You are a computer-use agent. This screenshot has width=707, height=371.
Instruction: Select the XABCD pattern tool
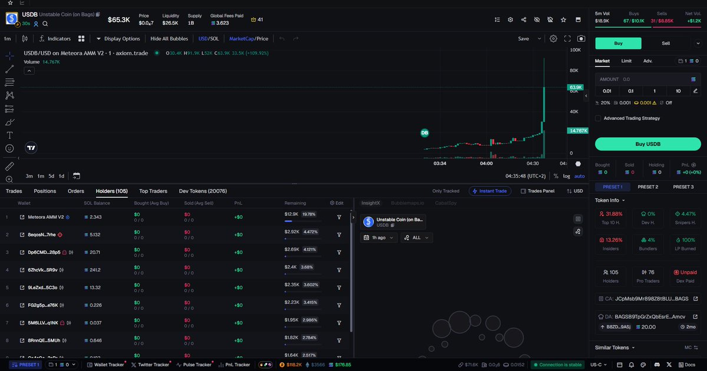pyautogui.click(x=10, y=95)
